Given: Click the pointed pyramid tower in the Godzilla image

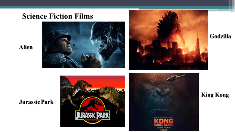Looking at the screenshot, I should 198,45.
